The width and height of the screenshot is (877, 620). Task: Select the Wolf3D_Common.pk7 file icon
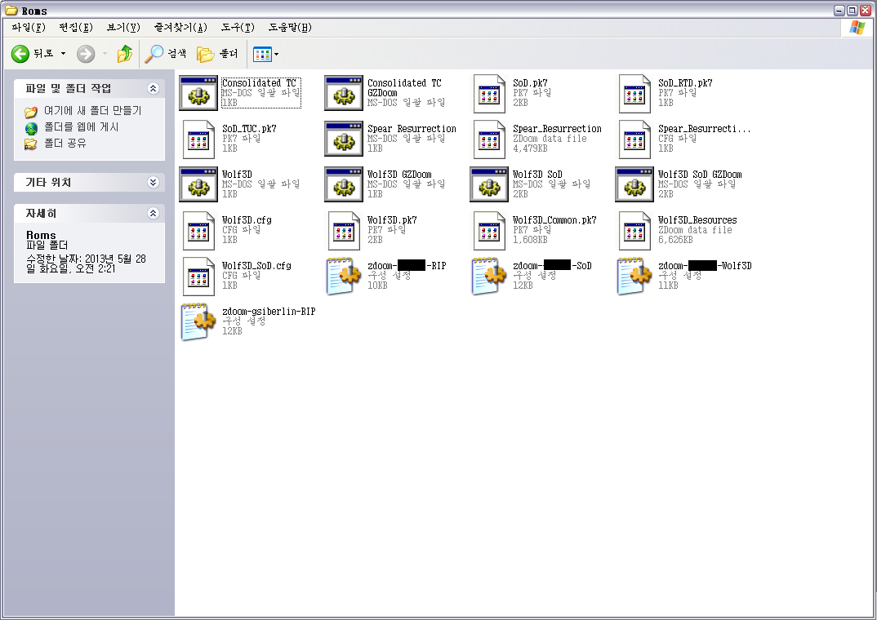click(489, 231)
